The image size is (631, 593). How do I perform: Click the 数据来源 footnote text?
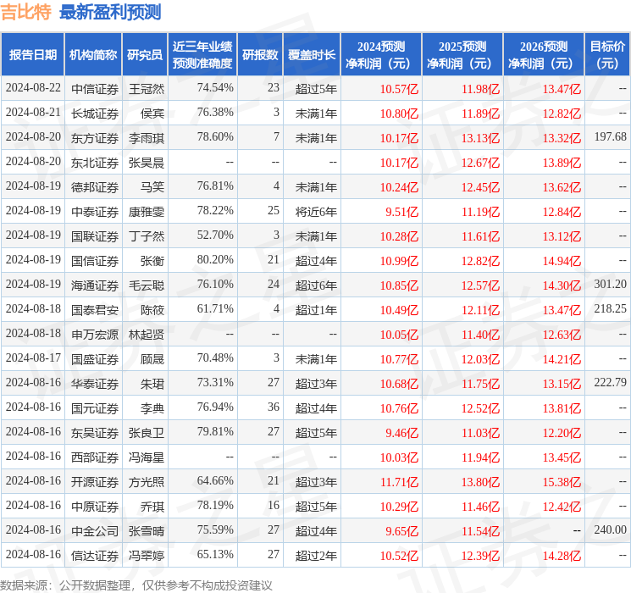click(x=136, y=585)
